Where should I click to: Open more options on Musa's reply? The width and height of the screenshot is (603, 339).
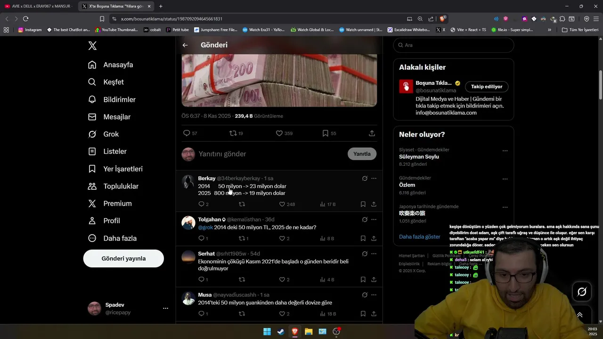click(x=374, y=295)
